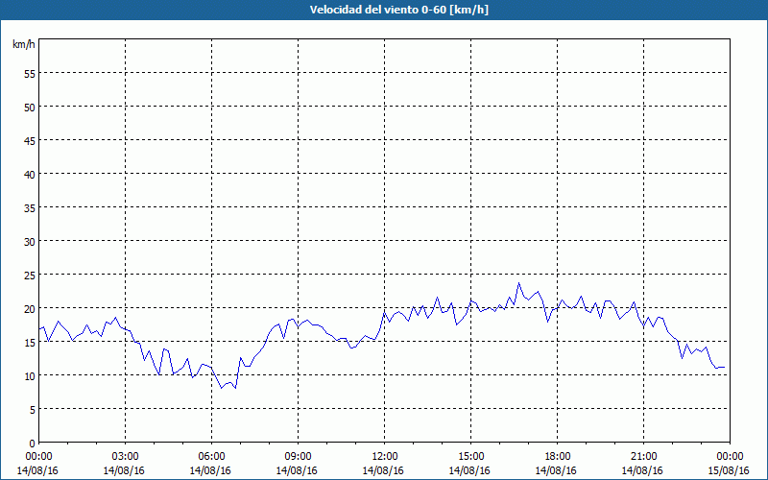Click the 06:00 time label on the x-axis

[x=211, y=457]
